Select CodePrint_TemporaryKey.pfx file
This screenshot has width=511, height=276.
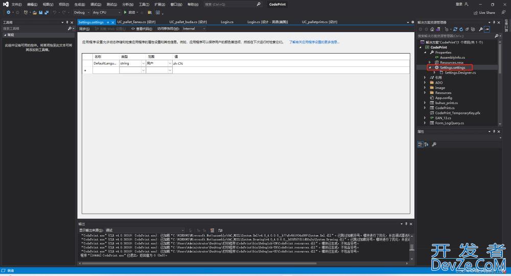tap(457, 113)
